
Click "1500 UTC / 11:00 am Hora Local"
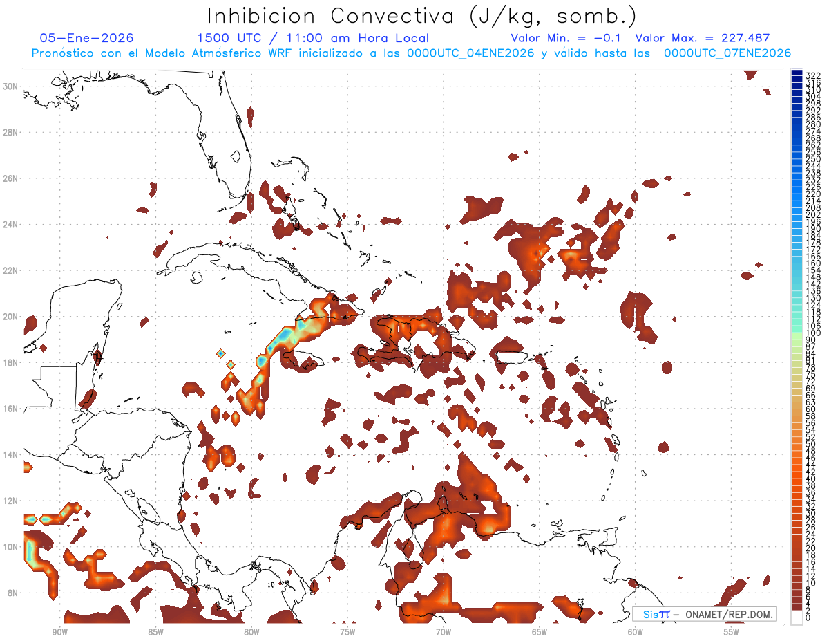pos(313,38)
